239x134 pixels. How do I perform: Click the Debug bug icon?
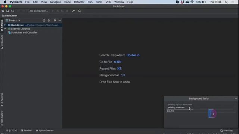pyautogui.click(x=58, y=11)
